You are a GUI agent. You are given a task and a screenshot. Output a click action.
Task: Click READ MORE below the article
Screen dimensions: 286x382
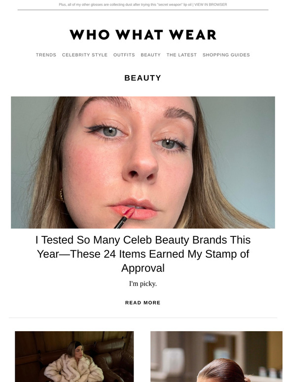click(143, 303)
